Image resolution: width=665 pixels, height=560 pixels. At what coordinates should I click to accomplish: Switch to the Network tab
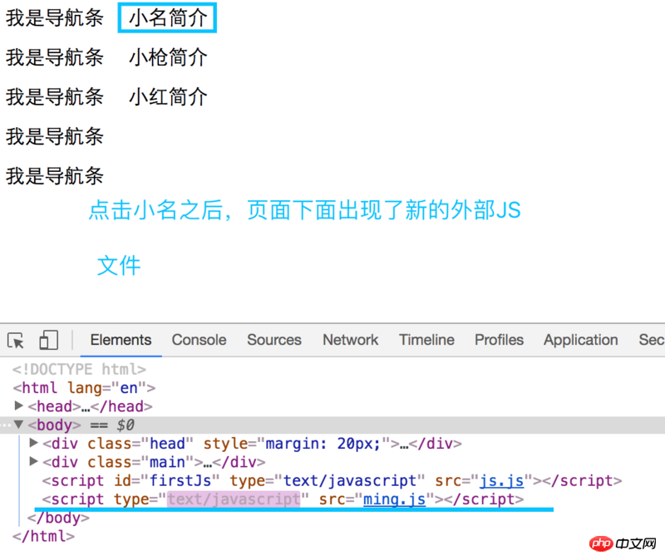(350, 340)
